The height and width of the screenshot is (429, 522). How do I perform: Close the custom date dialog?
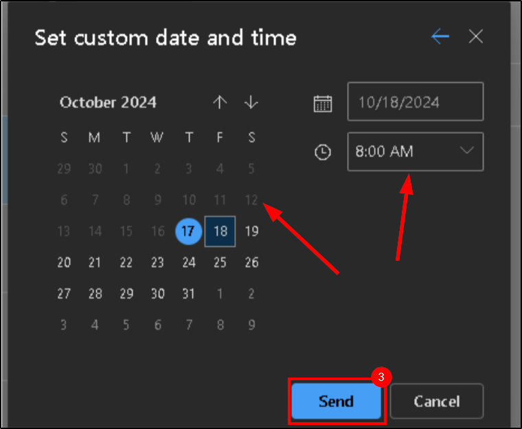tap(476, 37)
